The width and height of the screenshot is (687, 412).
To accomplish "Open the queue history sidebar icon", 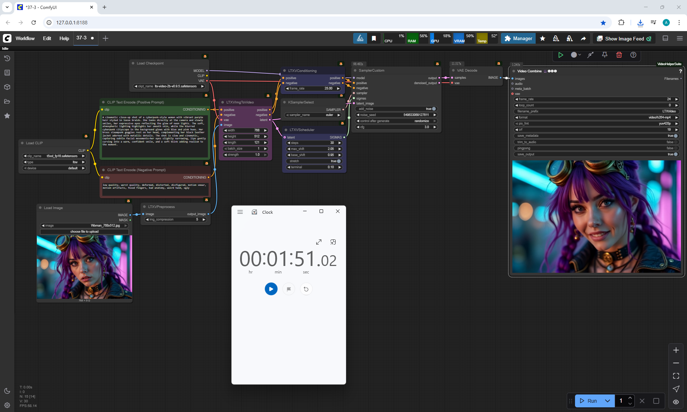I will click(x=7, y=58).
